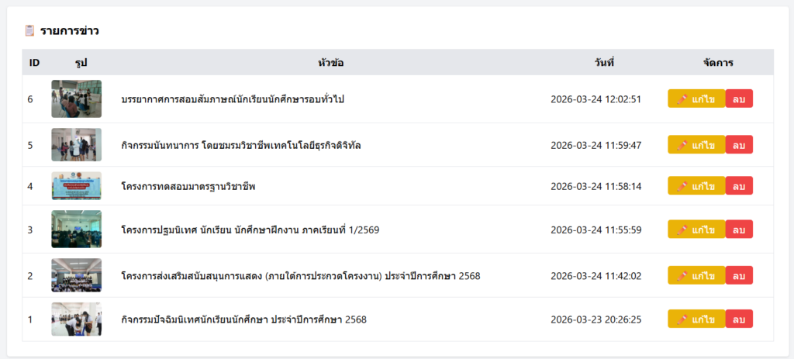View the thumbnail for news ID 3
This screenshot has width=794, height=359.
(x=76, y=230)
